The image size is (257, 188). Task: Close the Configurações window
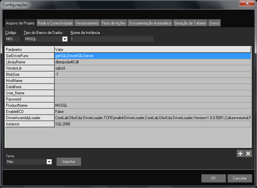pyautogui.click(x=247, y=4)
